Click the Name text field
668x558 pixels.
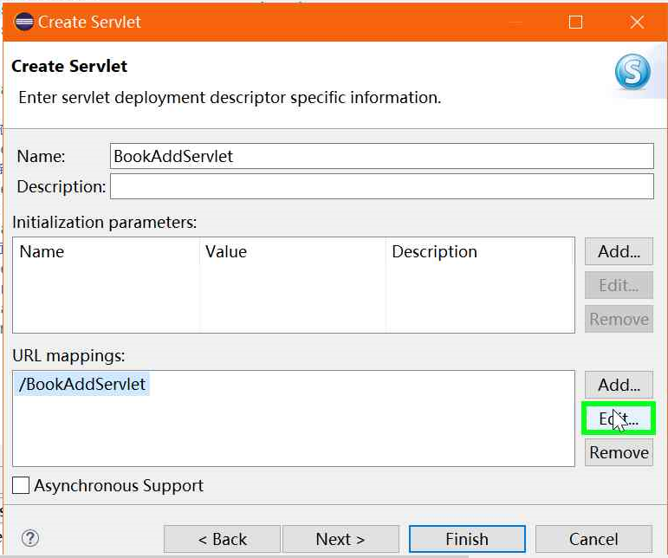coord(381,156)
